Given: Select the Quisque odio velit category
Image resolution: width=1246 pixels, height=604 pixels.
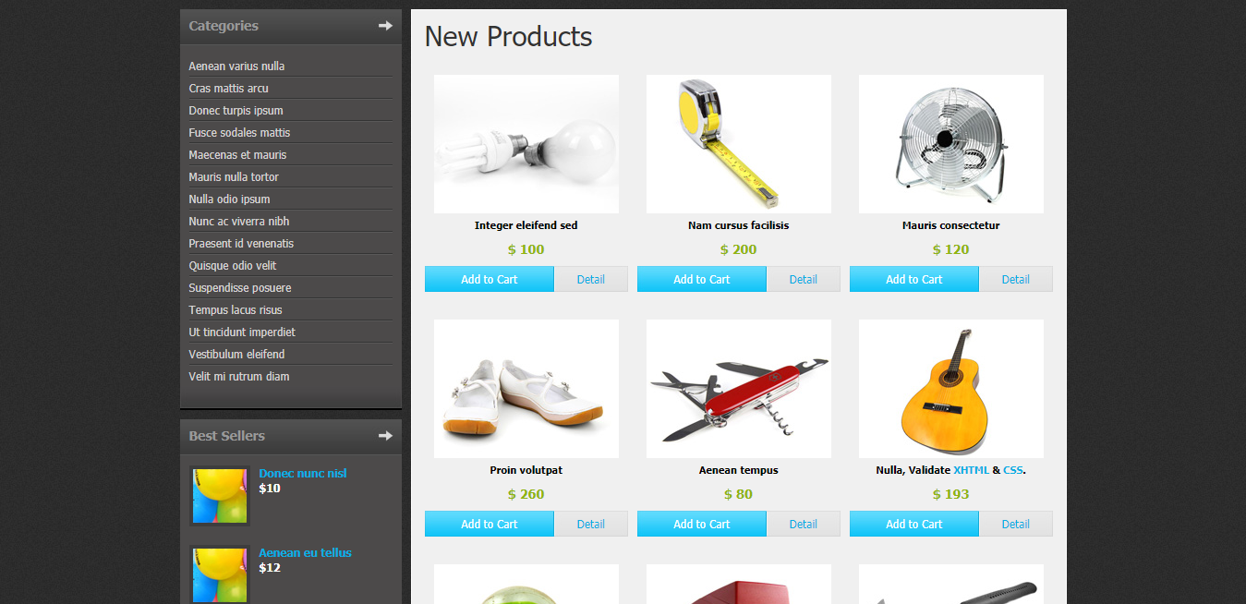Looking at the screenshot, I should (x=233, y=266).
